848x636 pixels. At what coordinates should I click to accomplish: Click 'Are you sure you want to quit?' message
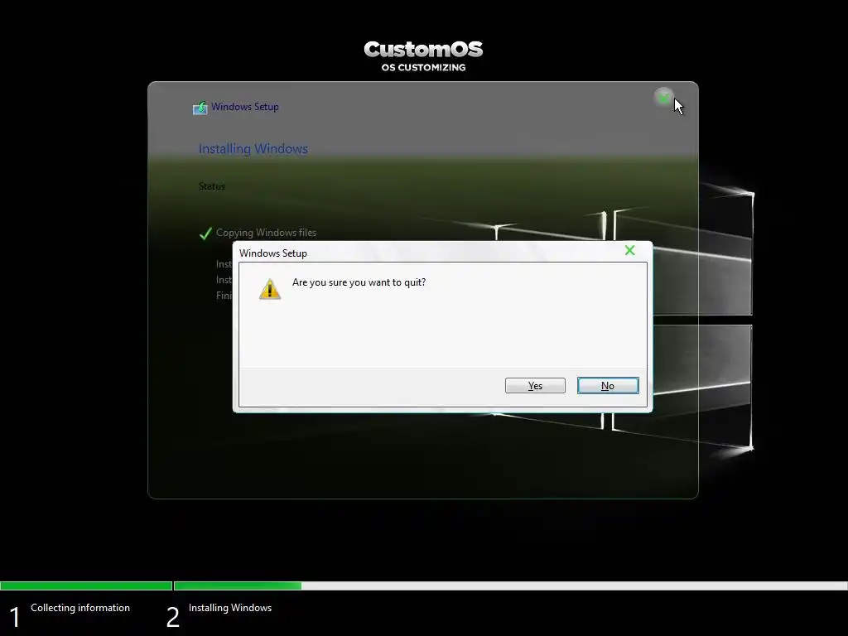coord(359,282)
